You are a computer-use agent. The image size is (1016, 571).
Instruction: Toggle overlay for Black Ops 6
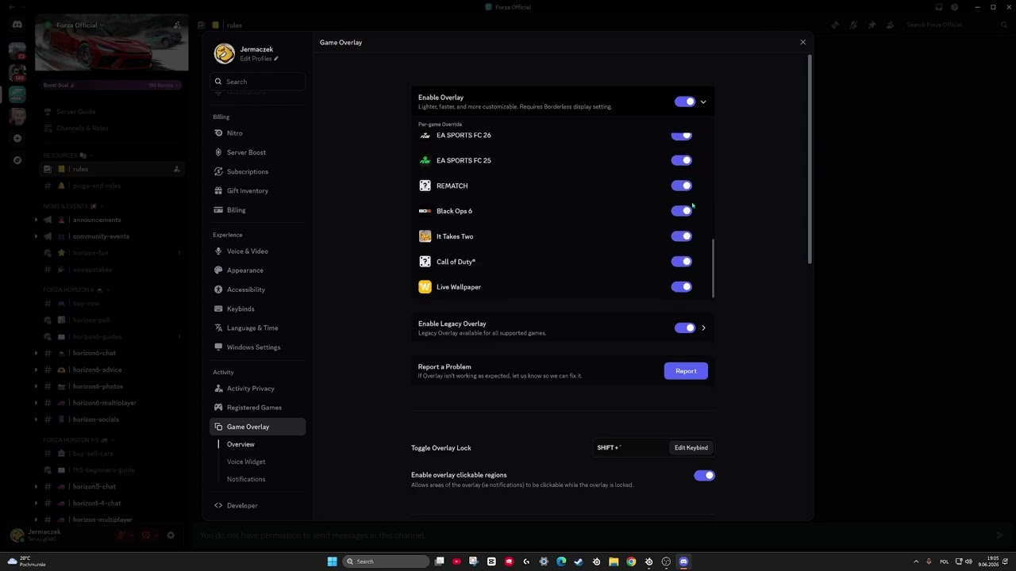point(681,211)
